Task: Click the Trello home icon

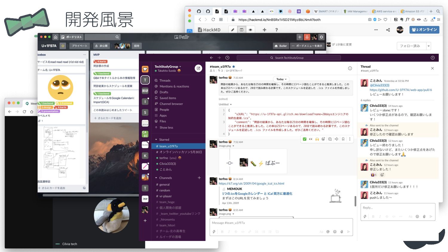Action: [56, 37]
